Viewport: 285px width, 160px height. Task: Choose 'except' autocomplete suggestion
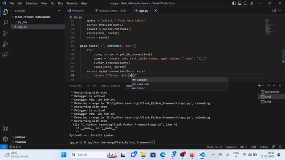(x=179, y=80)
